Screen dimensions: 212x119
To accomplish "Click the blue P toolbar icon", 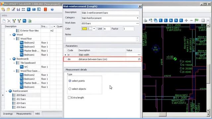I will (x=28, y=10).
